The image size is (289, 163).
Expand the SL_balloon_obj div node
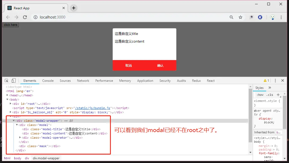point(11,112)
